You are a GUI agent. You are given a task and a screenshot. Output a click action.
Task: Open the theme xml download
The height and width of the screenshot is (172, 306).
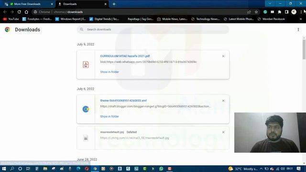123,101
